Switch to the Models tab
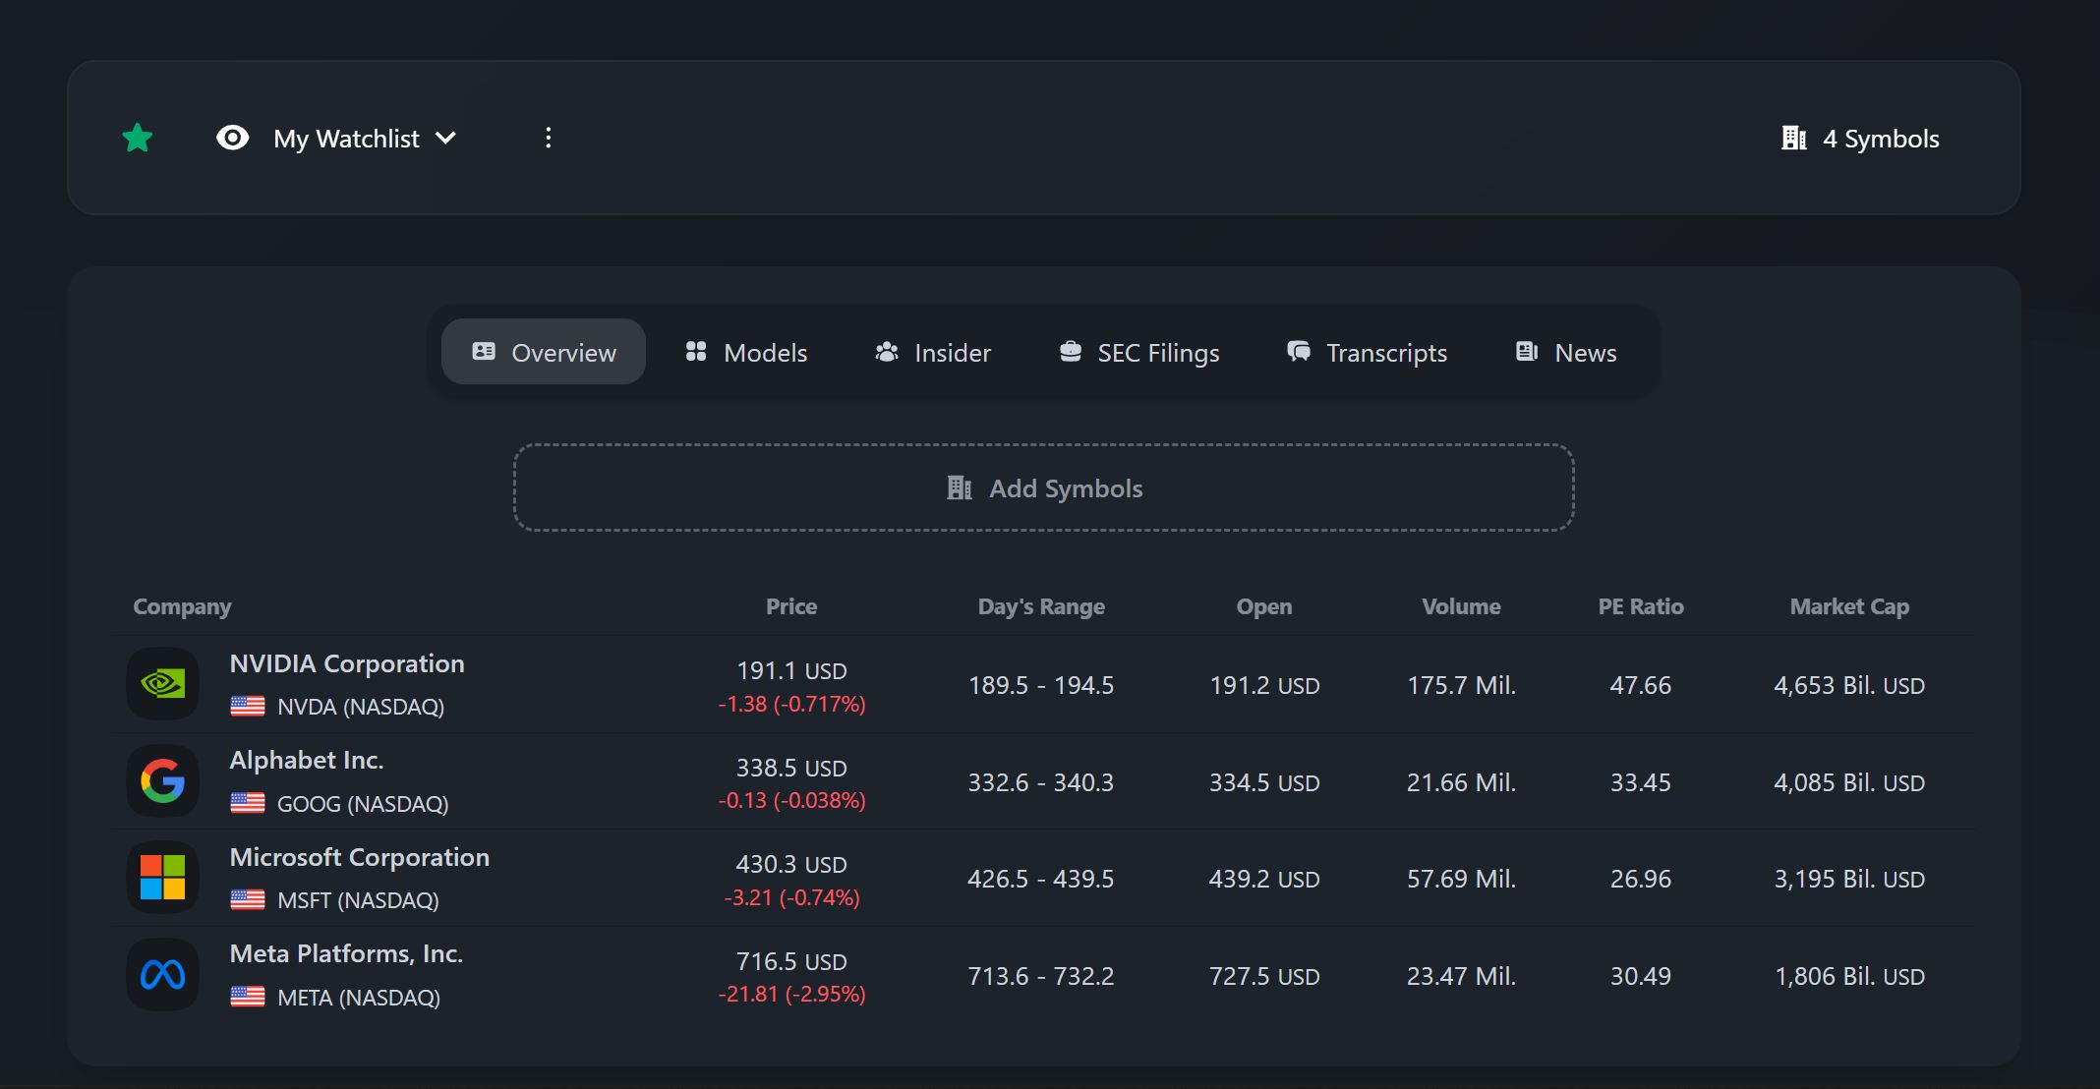Image resolution: width=2100 pixels, height=1089 pixels. (745, 352)
